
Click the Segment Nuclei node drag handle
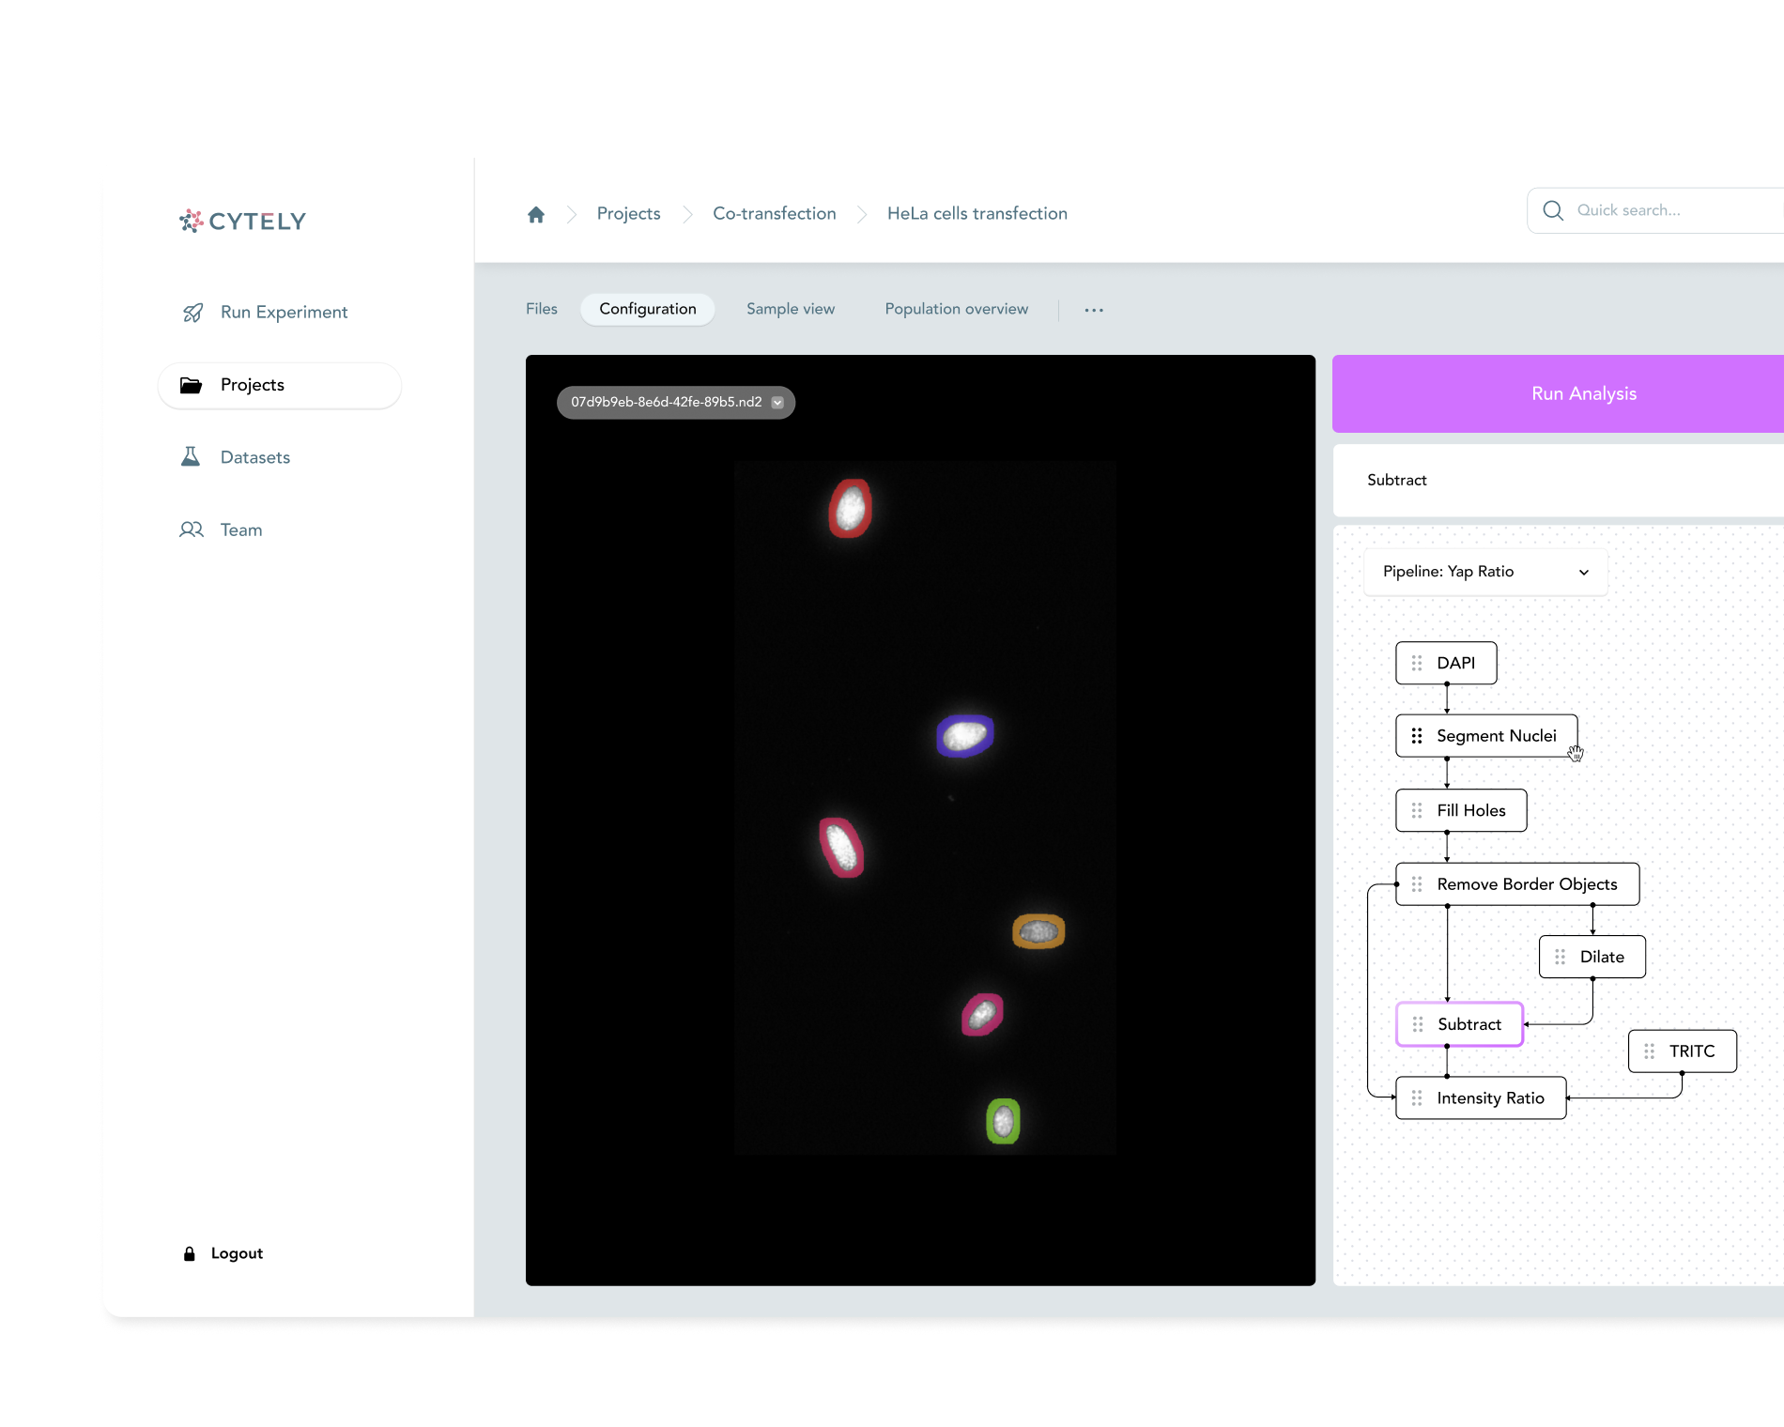coord(1416,735)
